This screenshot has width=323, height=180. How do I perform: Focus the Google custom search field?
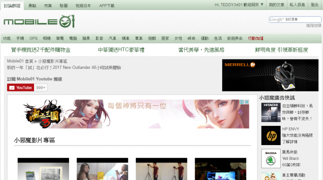(295, 19)
